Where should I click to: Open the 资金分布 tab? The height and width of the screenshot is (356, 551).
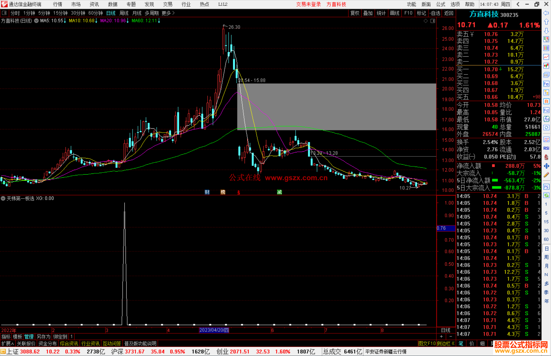coord(47,343)
